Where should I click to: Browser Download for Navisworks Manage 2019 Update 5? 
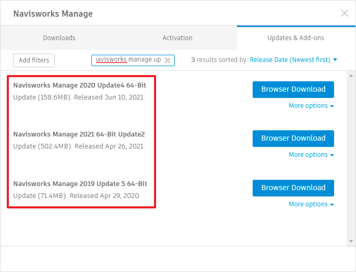pos(293,188)
